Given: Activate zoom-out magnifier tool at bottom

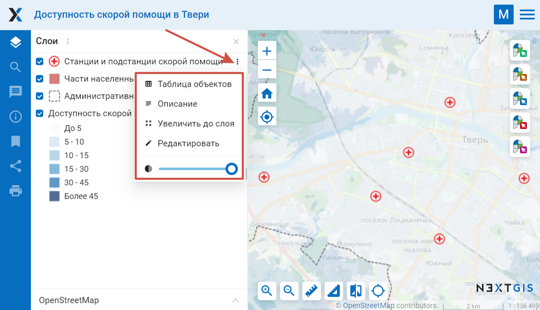Looking at the screenshot, I should click(x=289, y=291).
